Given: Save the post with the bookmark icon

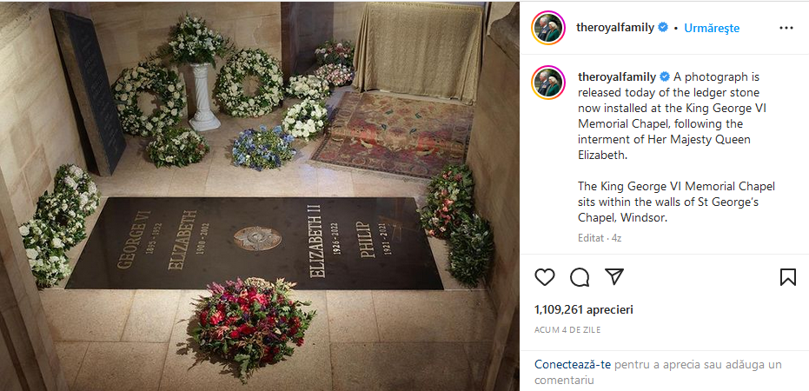Looking at the screenshot, I should pos(788,277).
